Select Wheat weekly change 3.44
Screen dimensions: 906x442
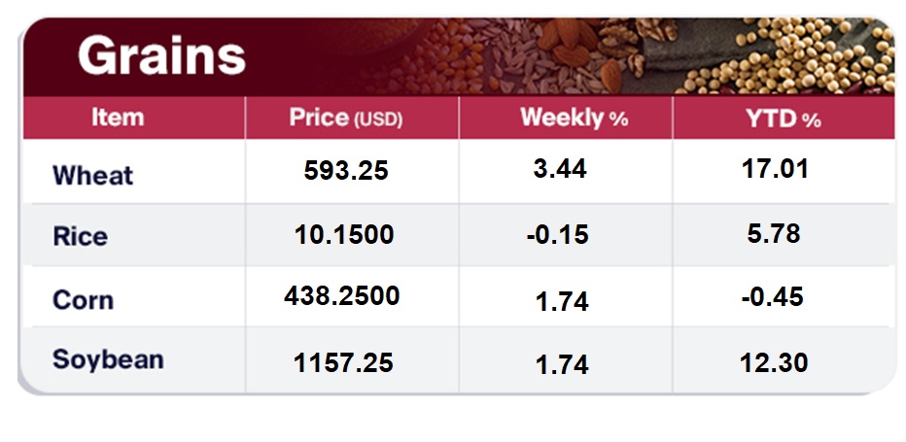561,170
